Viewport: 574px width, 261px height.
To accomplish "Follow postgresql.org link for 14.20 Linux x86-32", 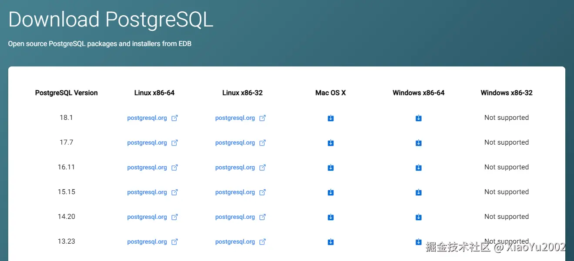I will pos(235,217).
